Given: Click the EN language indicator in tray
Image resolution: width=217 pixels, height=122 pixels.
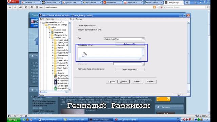Looking at the screenshot, I should pyautogui.click(x=178, y=120).
